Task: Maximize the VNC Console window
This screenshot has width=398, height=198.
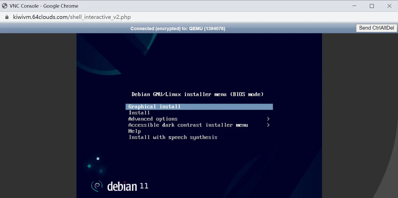Action: (372, 6)
